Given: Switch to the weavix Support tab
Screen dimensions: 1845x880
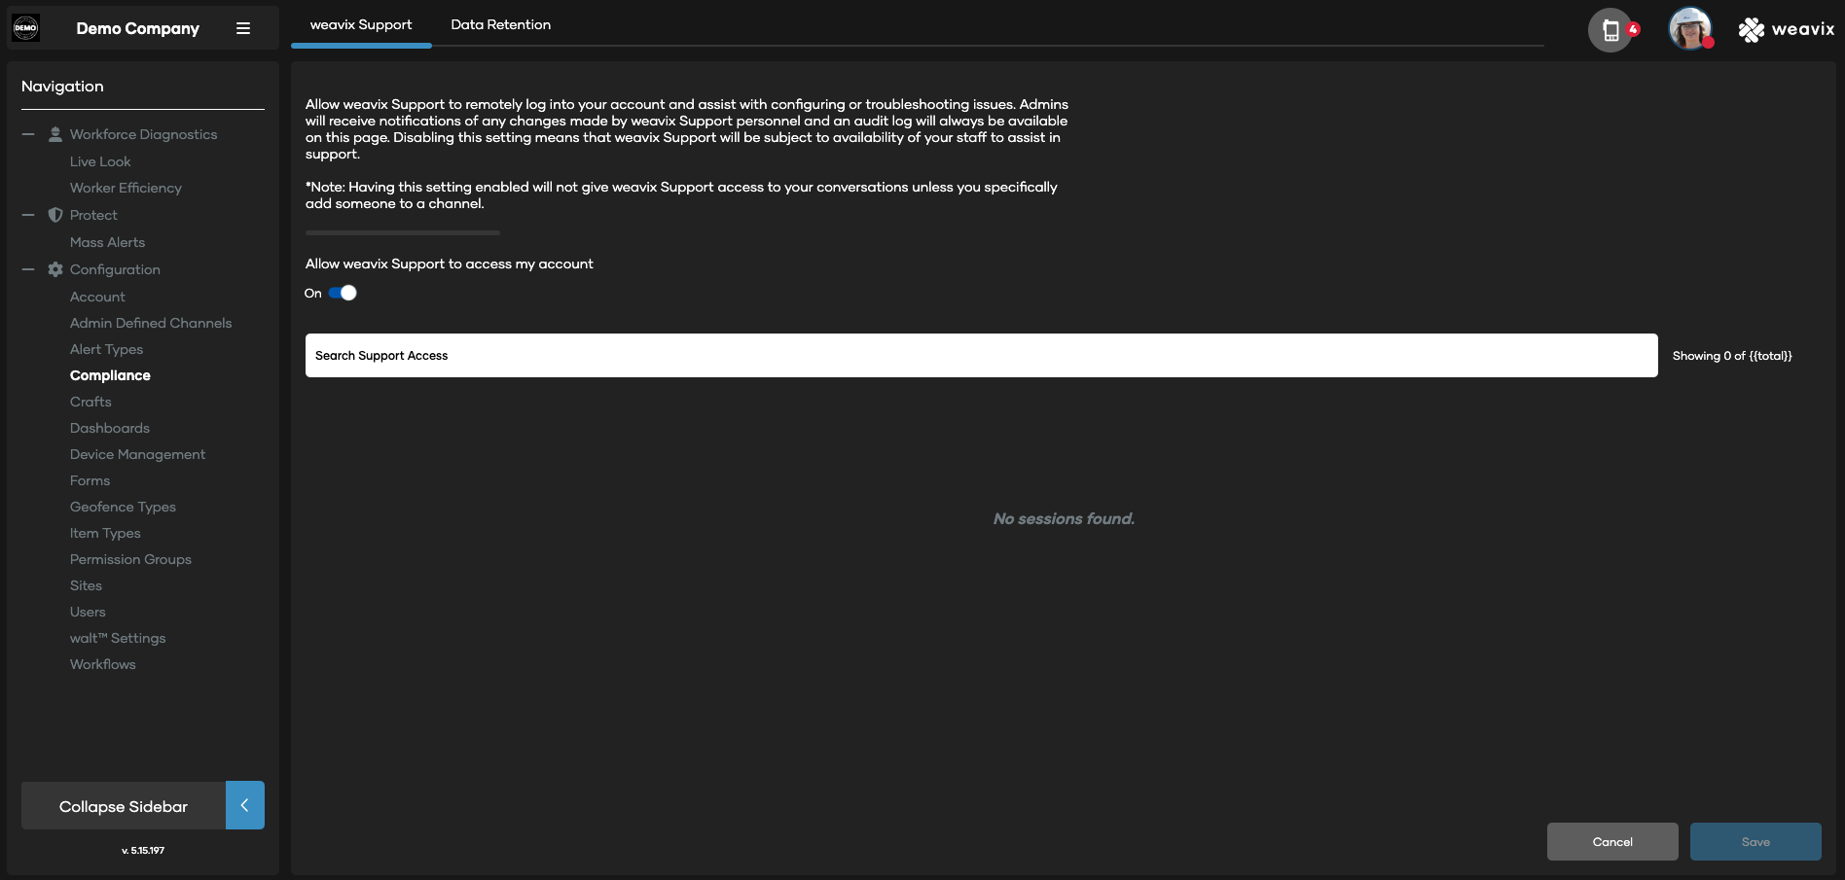Looking at the screenshot, I should tap(361, 24).
